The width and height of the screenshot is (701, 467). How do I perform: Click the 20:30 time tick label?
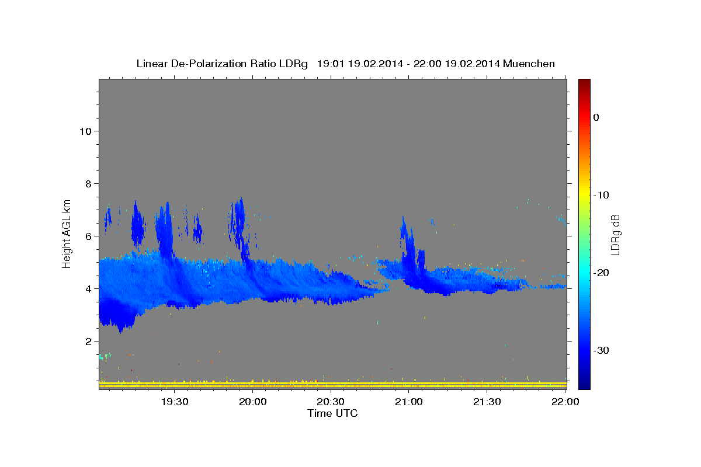[x=331, y=402]
